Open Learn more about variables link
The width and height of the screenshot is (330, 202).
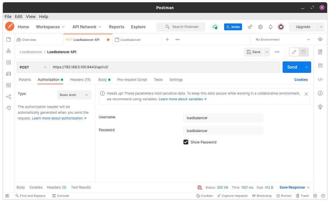click(182, 99)
